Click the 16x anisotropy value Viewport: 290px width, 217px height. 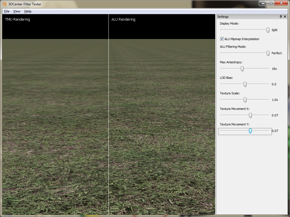tap(274, 69)
